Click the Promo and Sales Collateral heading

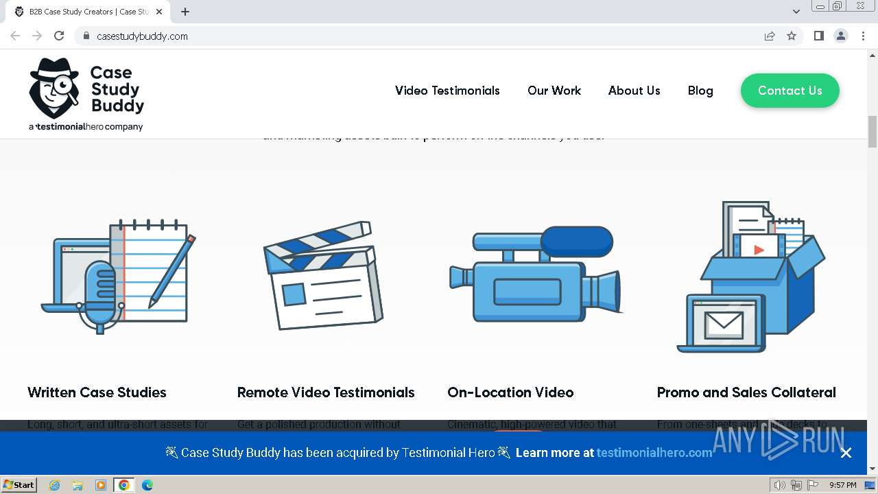coord(746,392)
